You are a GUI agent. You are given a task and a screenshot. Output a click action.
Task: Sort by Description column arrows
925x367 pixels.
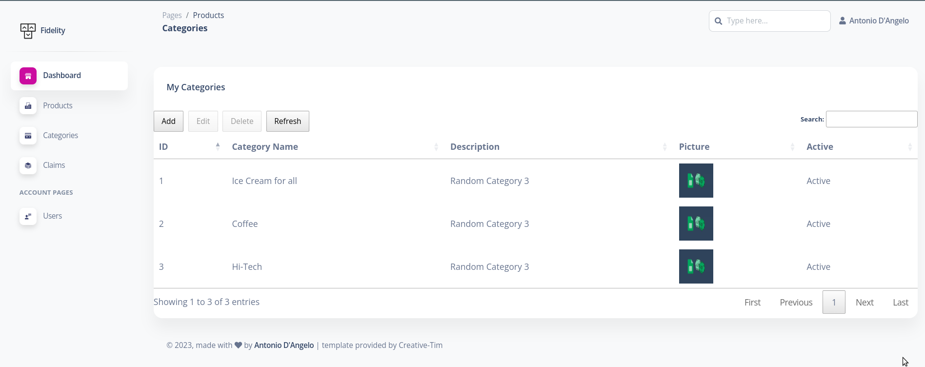(x=664, y=147)
